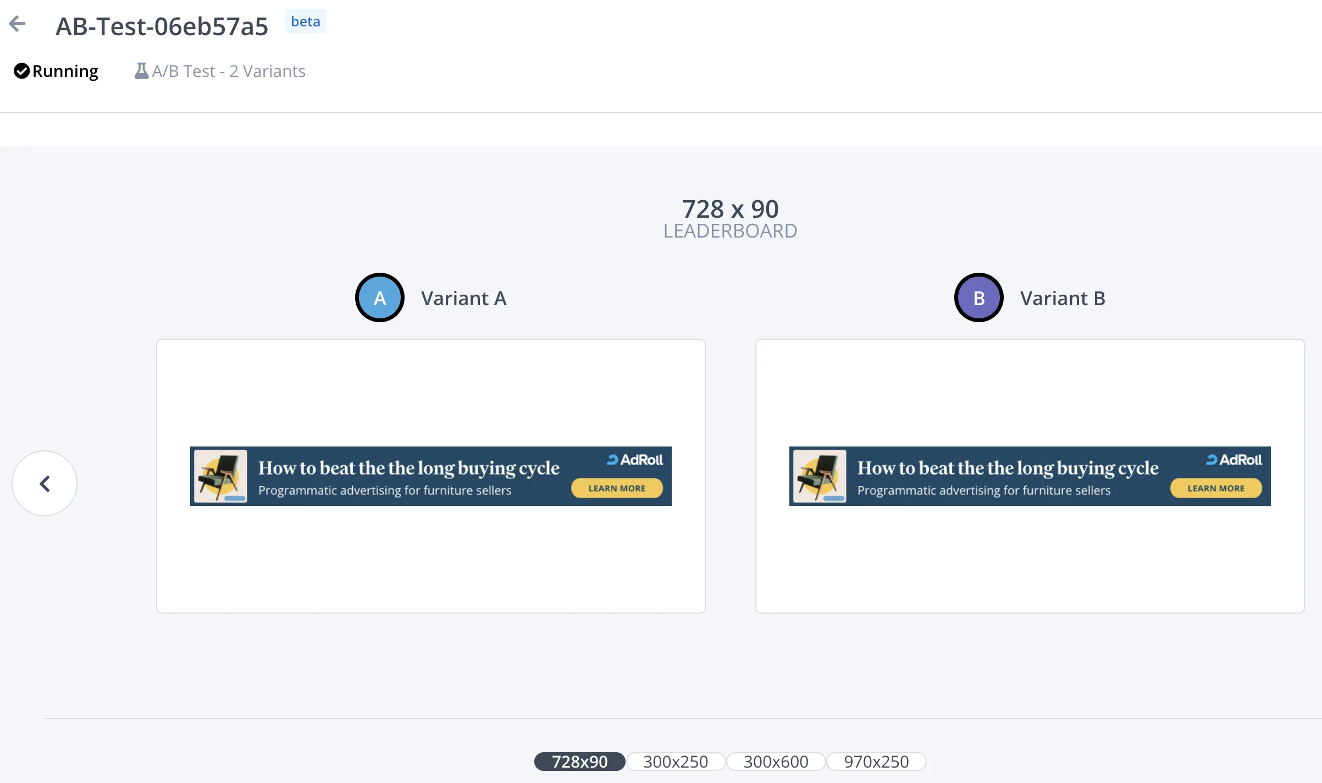Show previous size with left chevron button
This screenshot has height=783, width=1322.
point(45,483)
